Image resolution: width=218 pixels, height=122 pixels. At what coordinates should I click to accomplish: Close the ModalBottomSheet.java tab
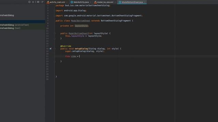click(144, 2)
